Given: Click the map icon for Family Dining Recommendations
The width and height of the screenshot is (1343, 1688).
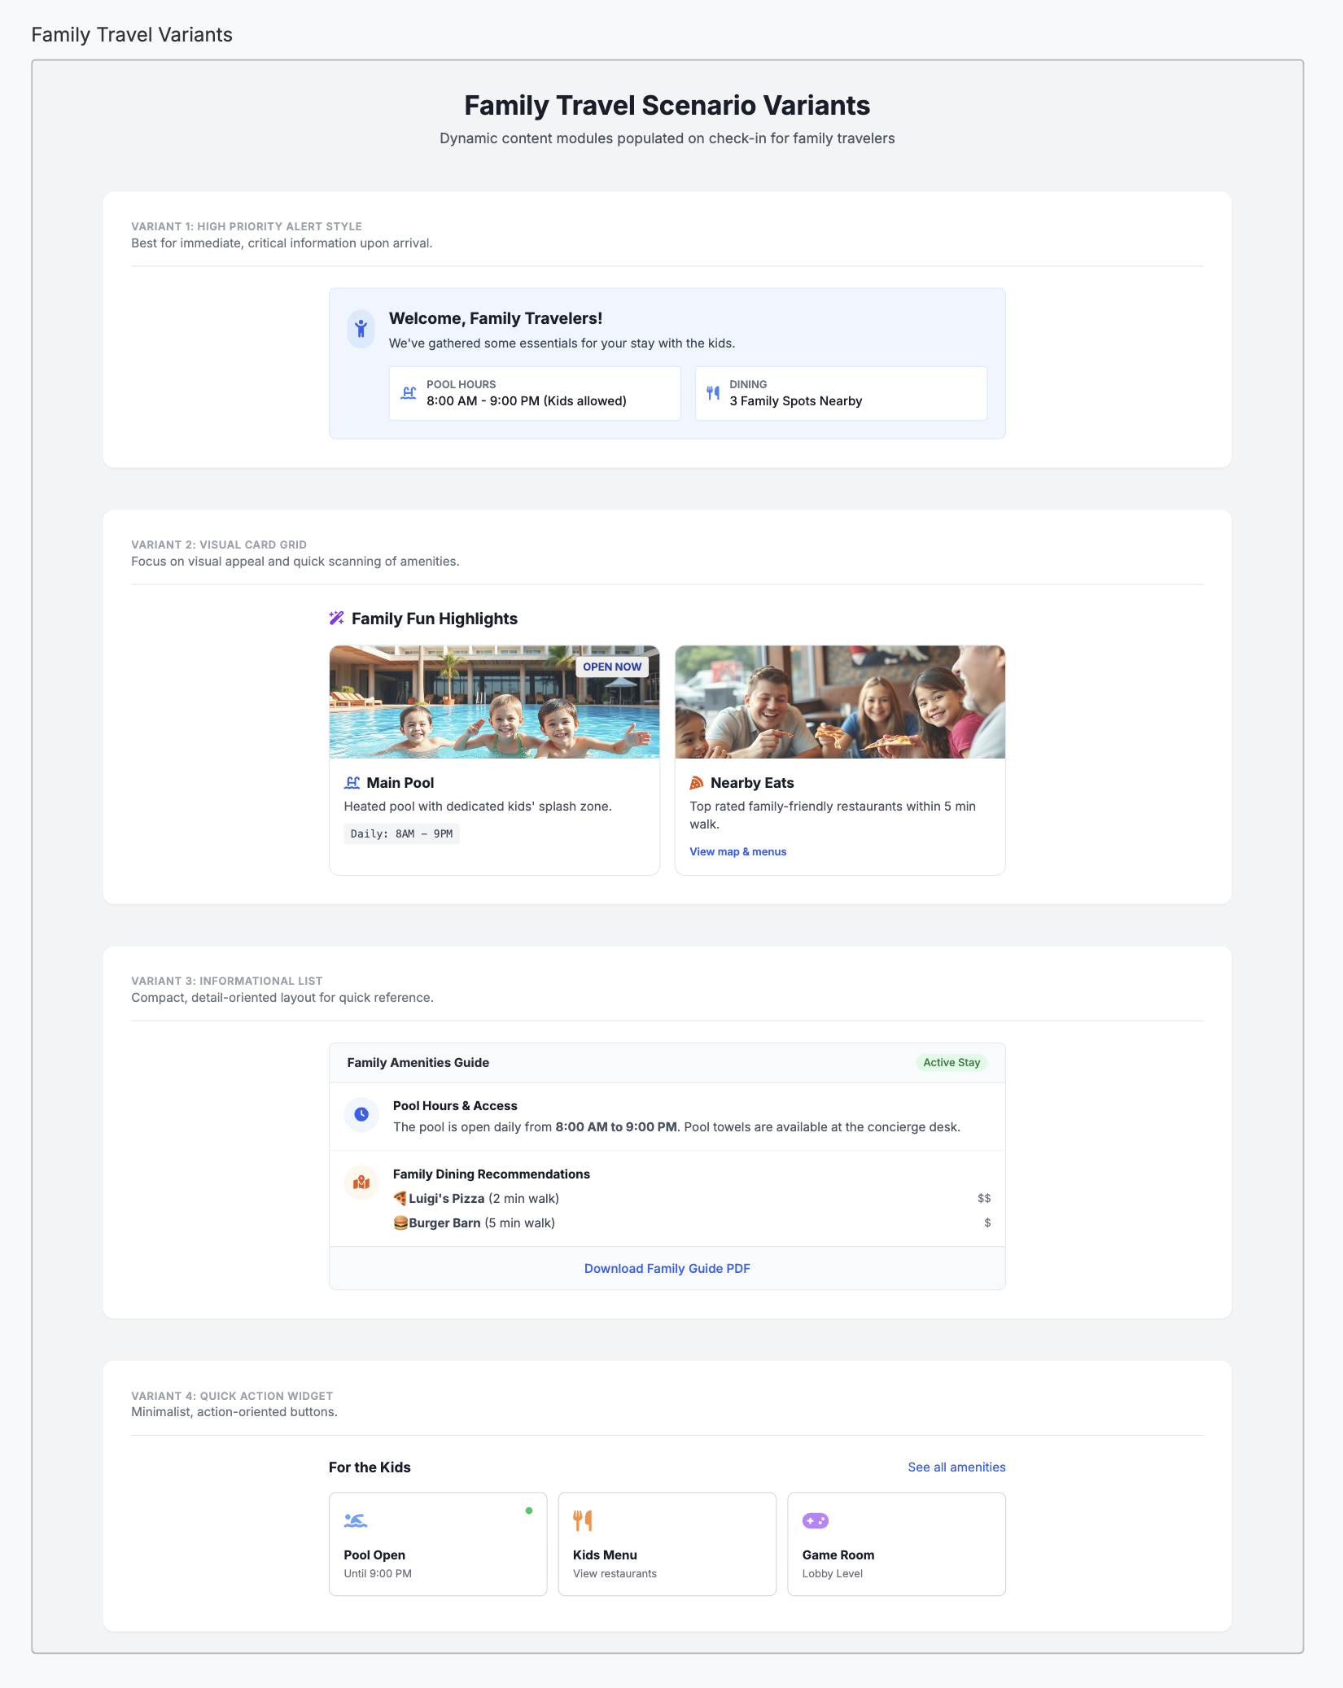Looking at the screenshot, I should (361, 1183).
